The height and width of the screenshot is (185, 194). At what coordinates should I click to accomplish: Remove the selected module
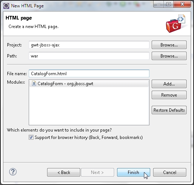(169, 95)
